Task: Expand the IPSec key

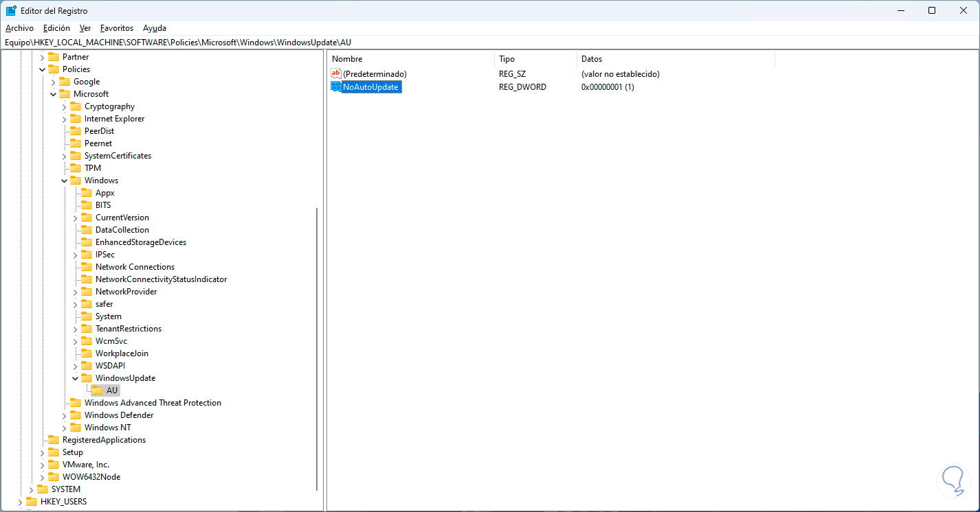Action: point(75,255)
